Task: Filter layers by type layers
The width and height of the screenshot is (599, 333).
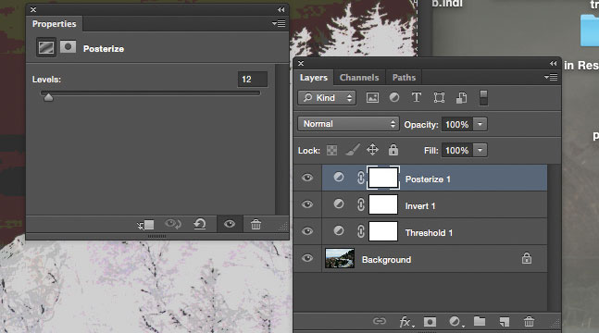Action: pyautogui.click(x=417, y=97)
